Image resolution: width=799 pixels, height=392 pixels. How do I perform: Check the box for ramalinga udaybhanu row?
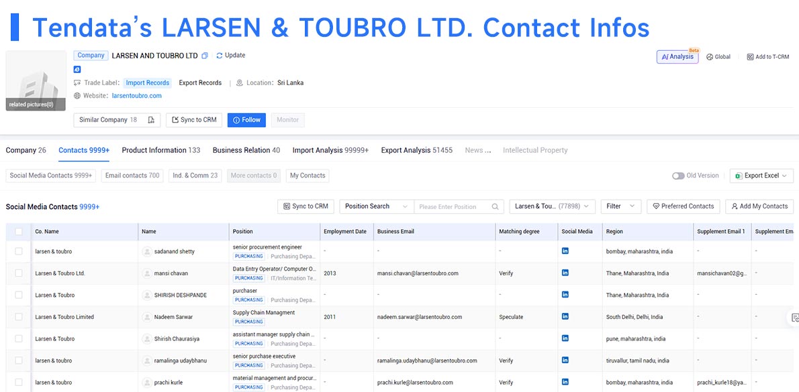click(x=19, y=361)
